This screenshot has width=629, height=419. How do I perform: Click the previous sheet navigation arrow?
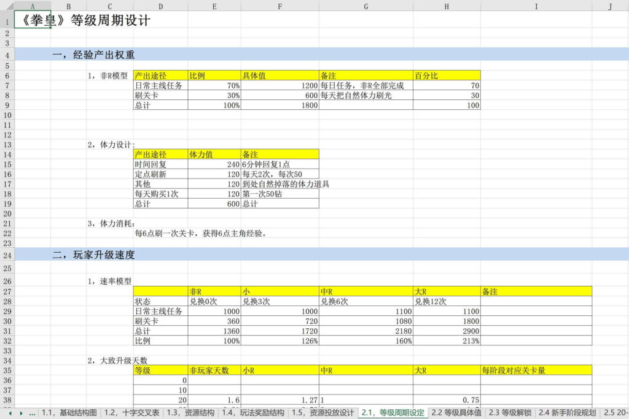tap(10, 413)
